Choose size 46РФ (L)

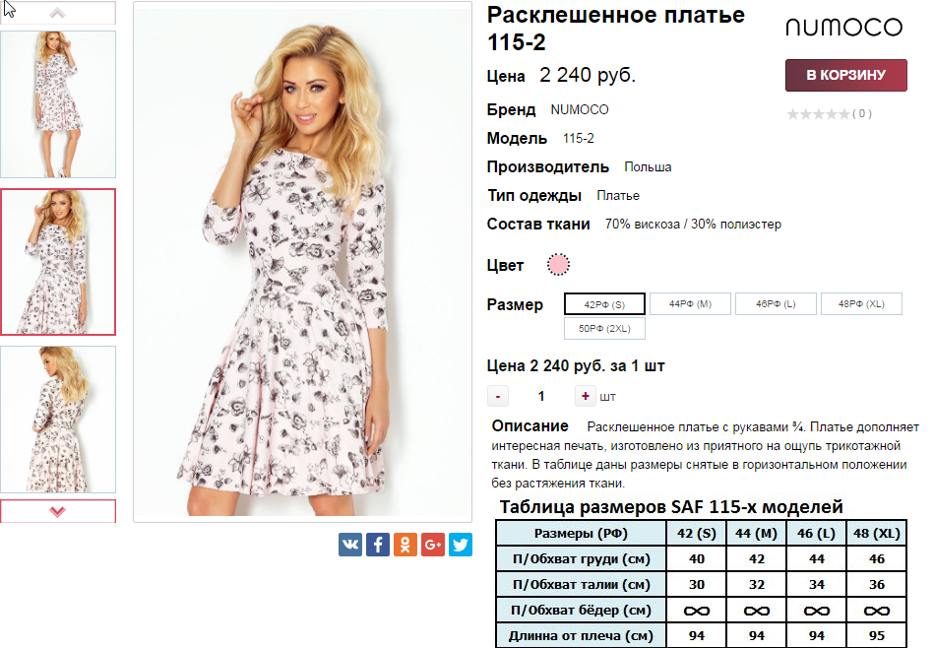777,304
